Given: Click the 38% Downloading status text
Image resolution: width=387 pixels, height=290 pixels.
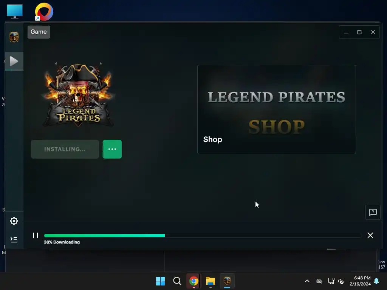Looking at the screenshot, I should [x=62, y=242].
